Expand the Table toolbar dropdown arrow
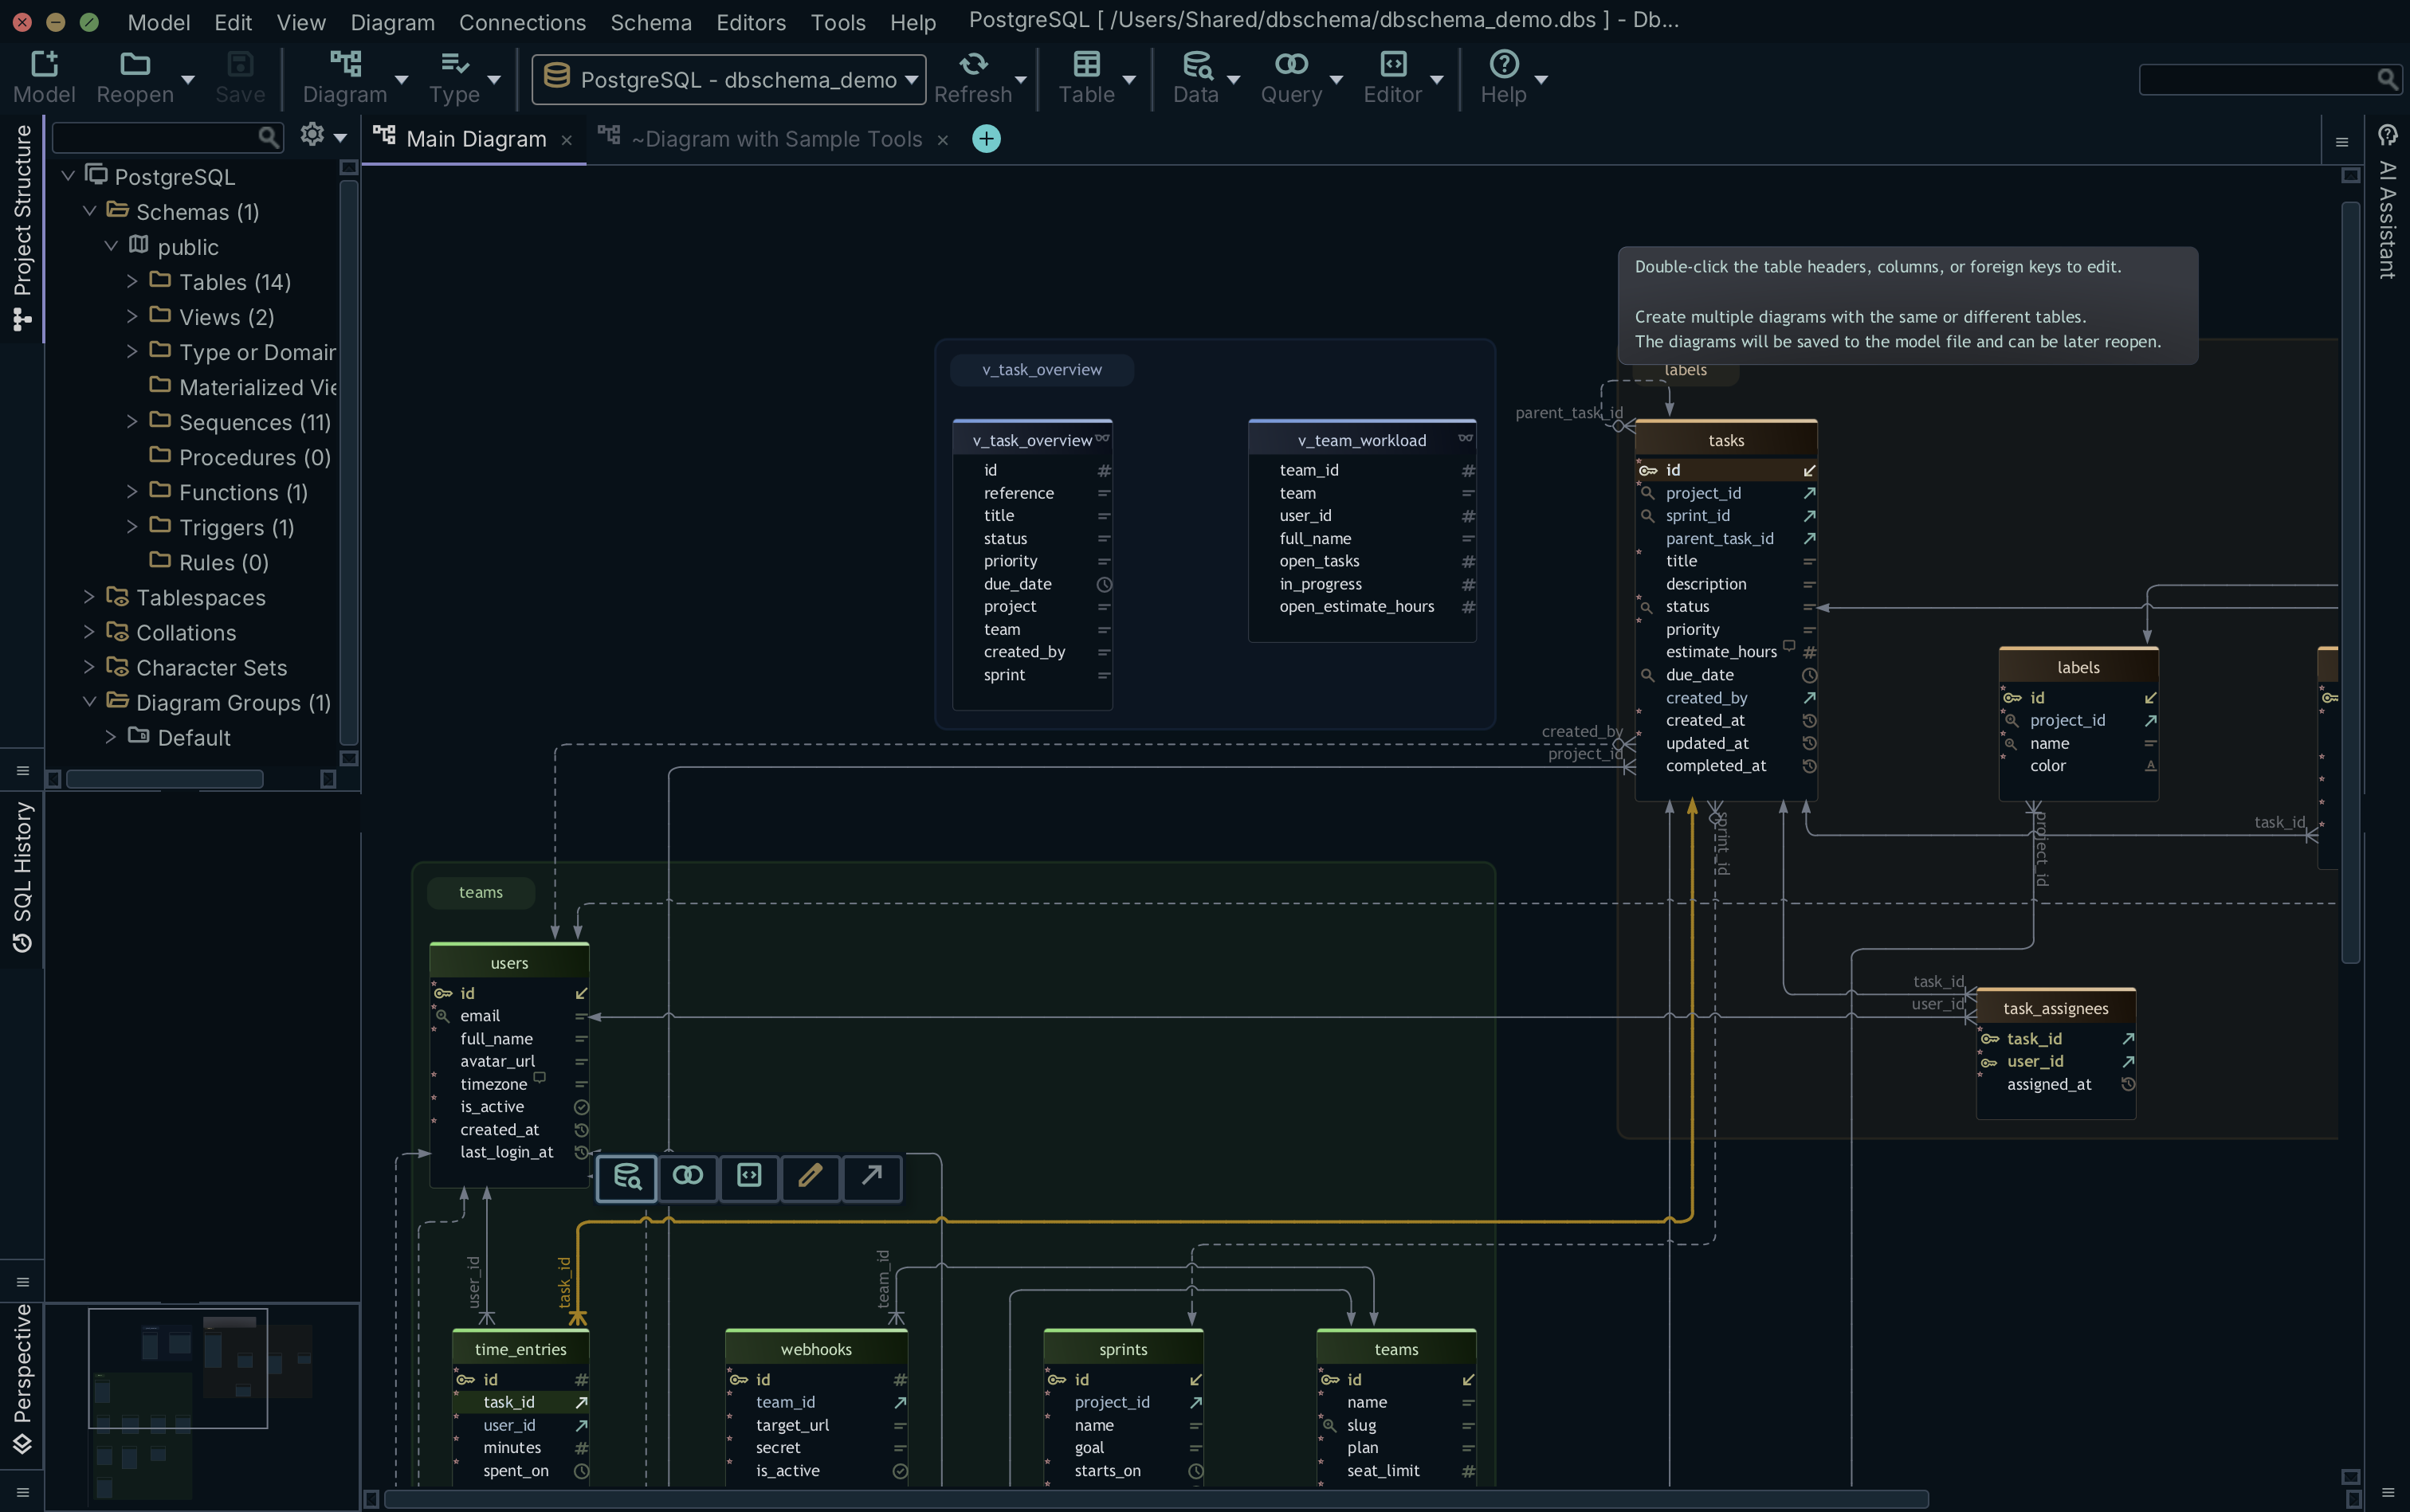This screenshot has width=2410, height=1512. tap(1129, 79)
